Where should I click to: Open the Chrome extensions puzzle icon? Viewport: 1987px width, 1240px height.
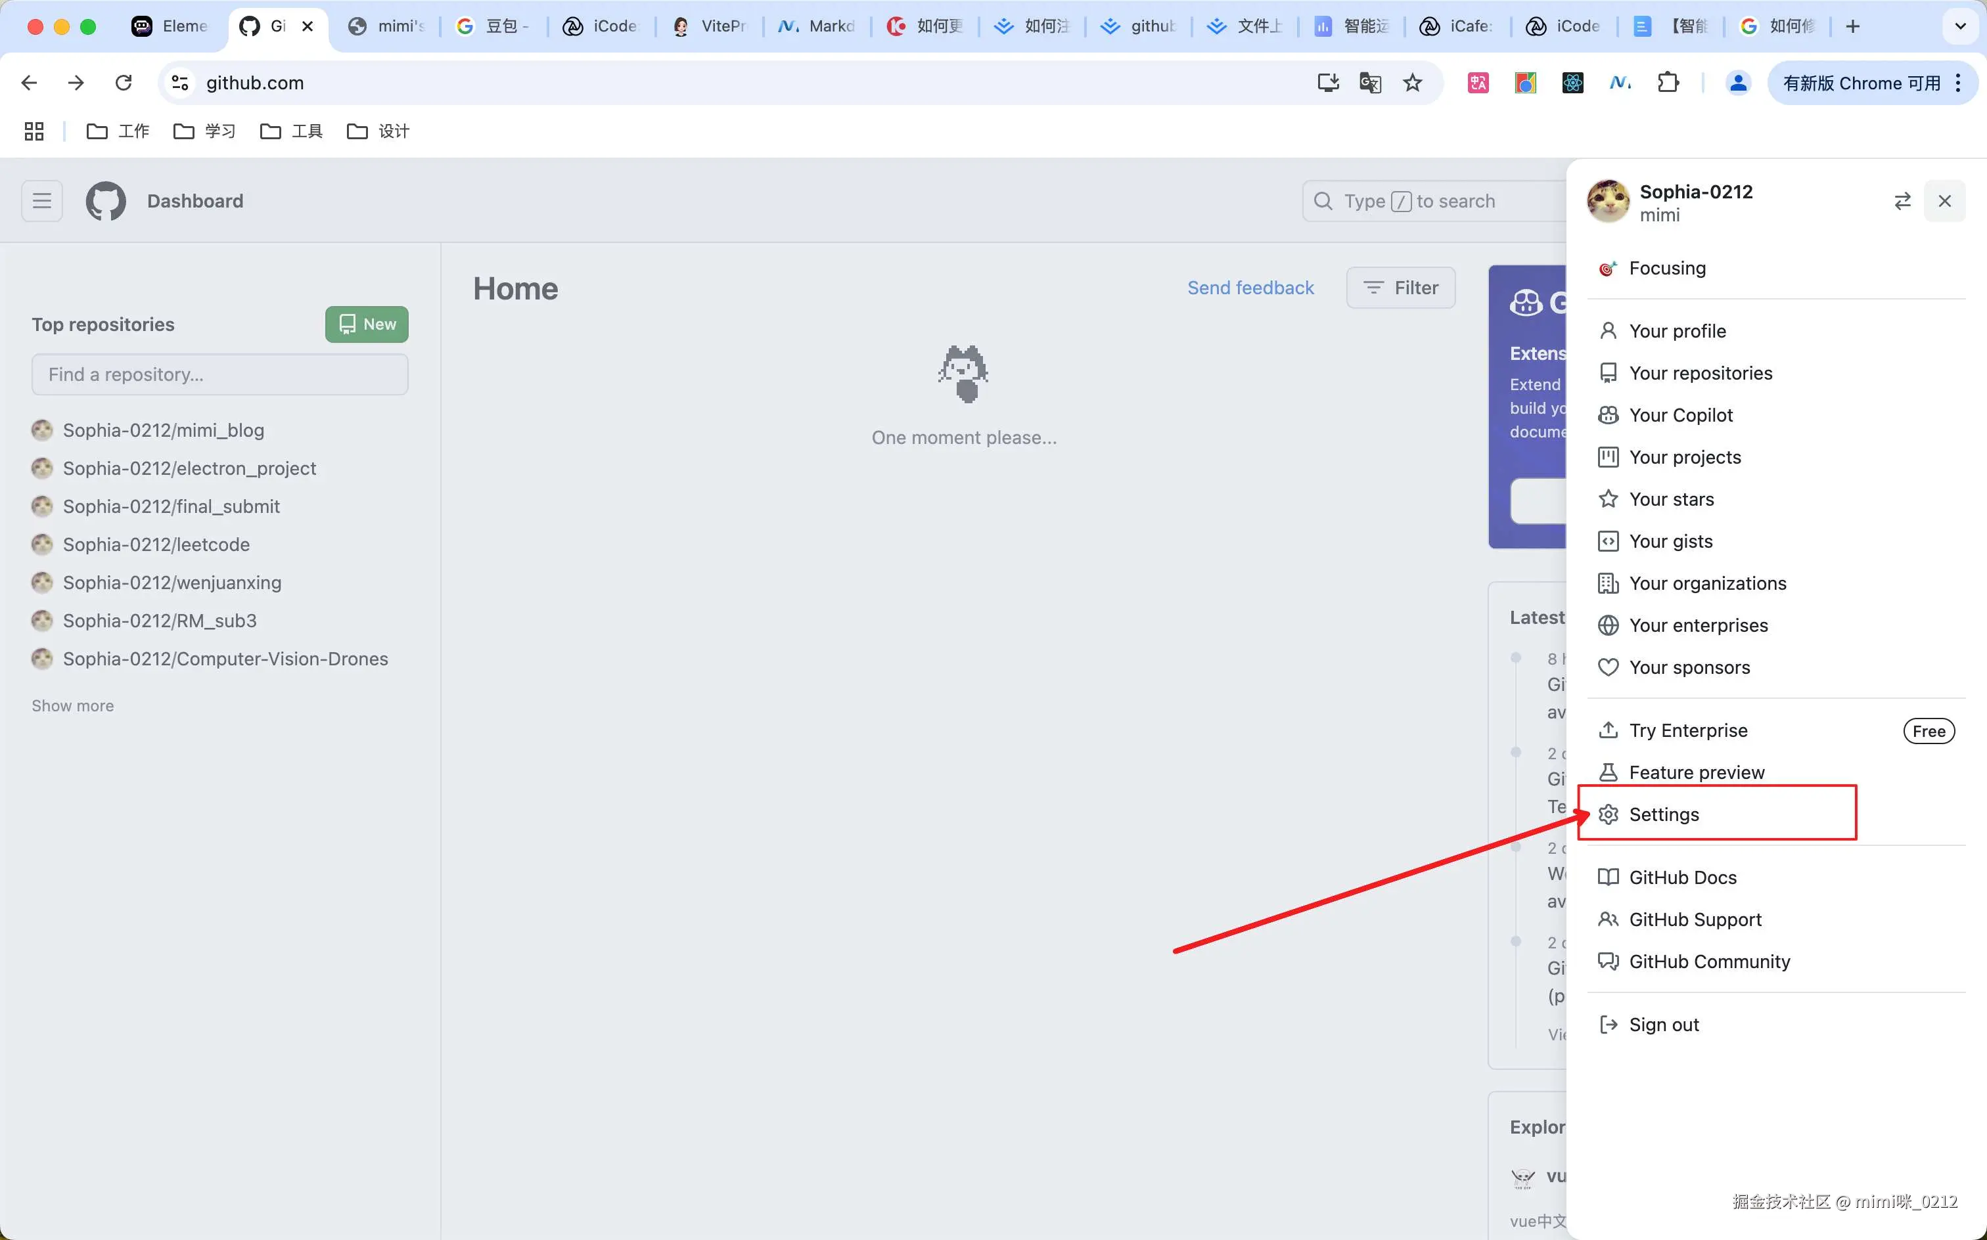(1667, 83)
